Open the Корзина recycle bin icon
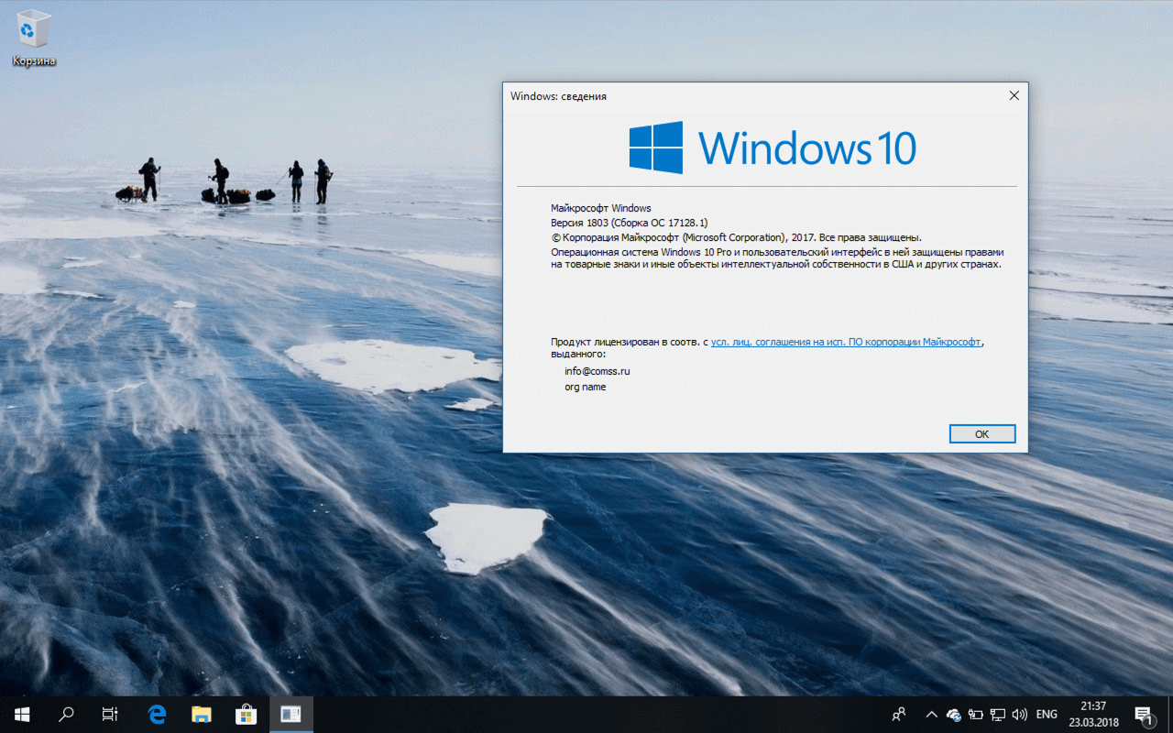Screen dimensions: 1173x733 (x=34, y=38)
